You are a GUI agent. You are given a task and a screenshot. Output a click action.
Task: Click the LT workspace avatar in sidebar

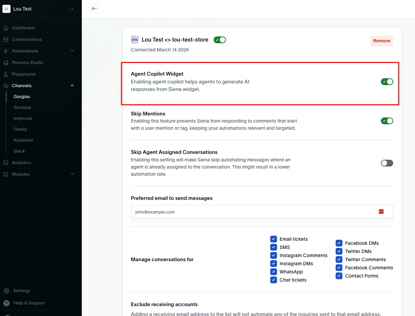[x=6, y=9]
